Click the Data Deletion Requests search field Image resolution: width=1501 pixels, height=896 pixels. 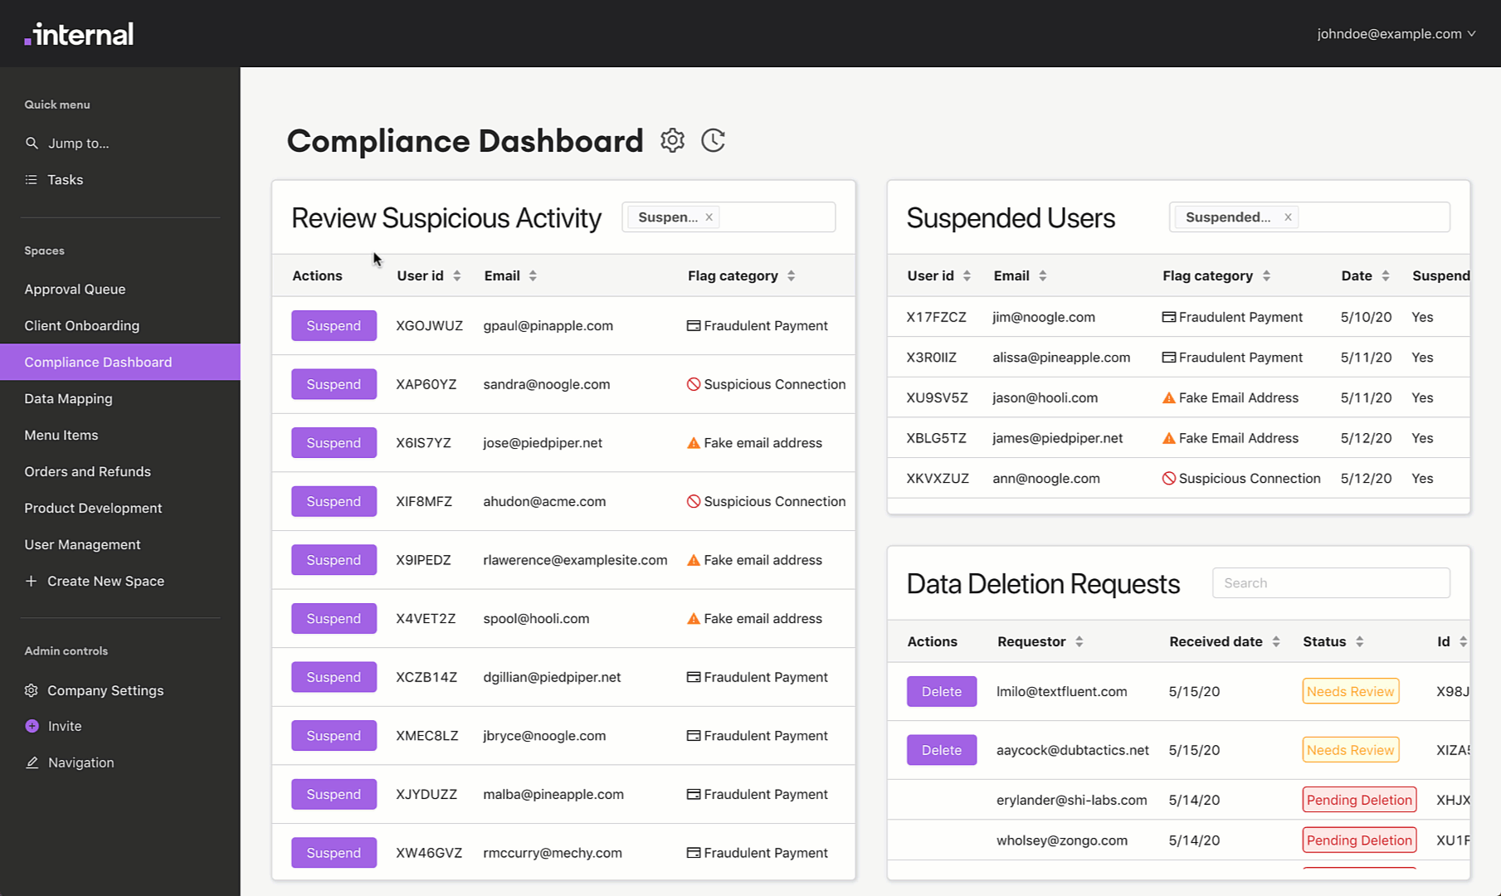[x=1330, y=582]
